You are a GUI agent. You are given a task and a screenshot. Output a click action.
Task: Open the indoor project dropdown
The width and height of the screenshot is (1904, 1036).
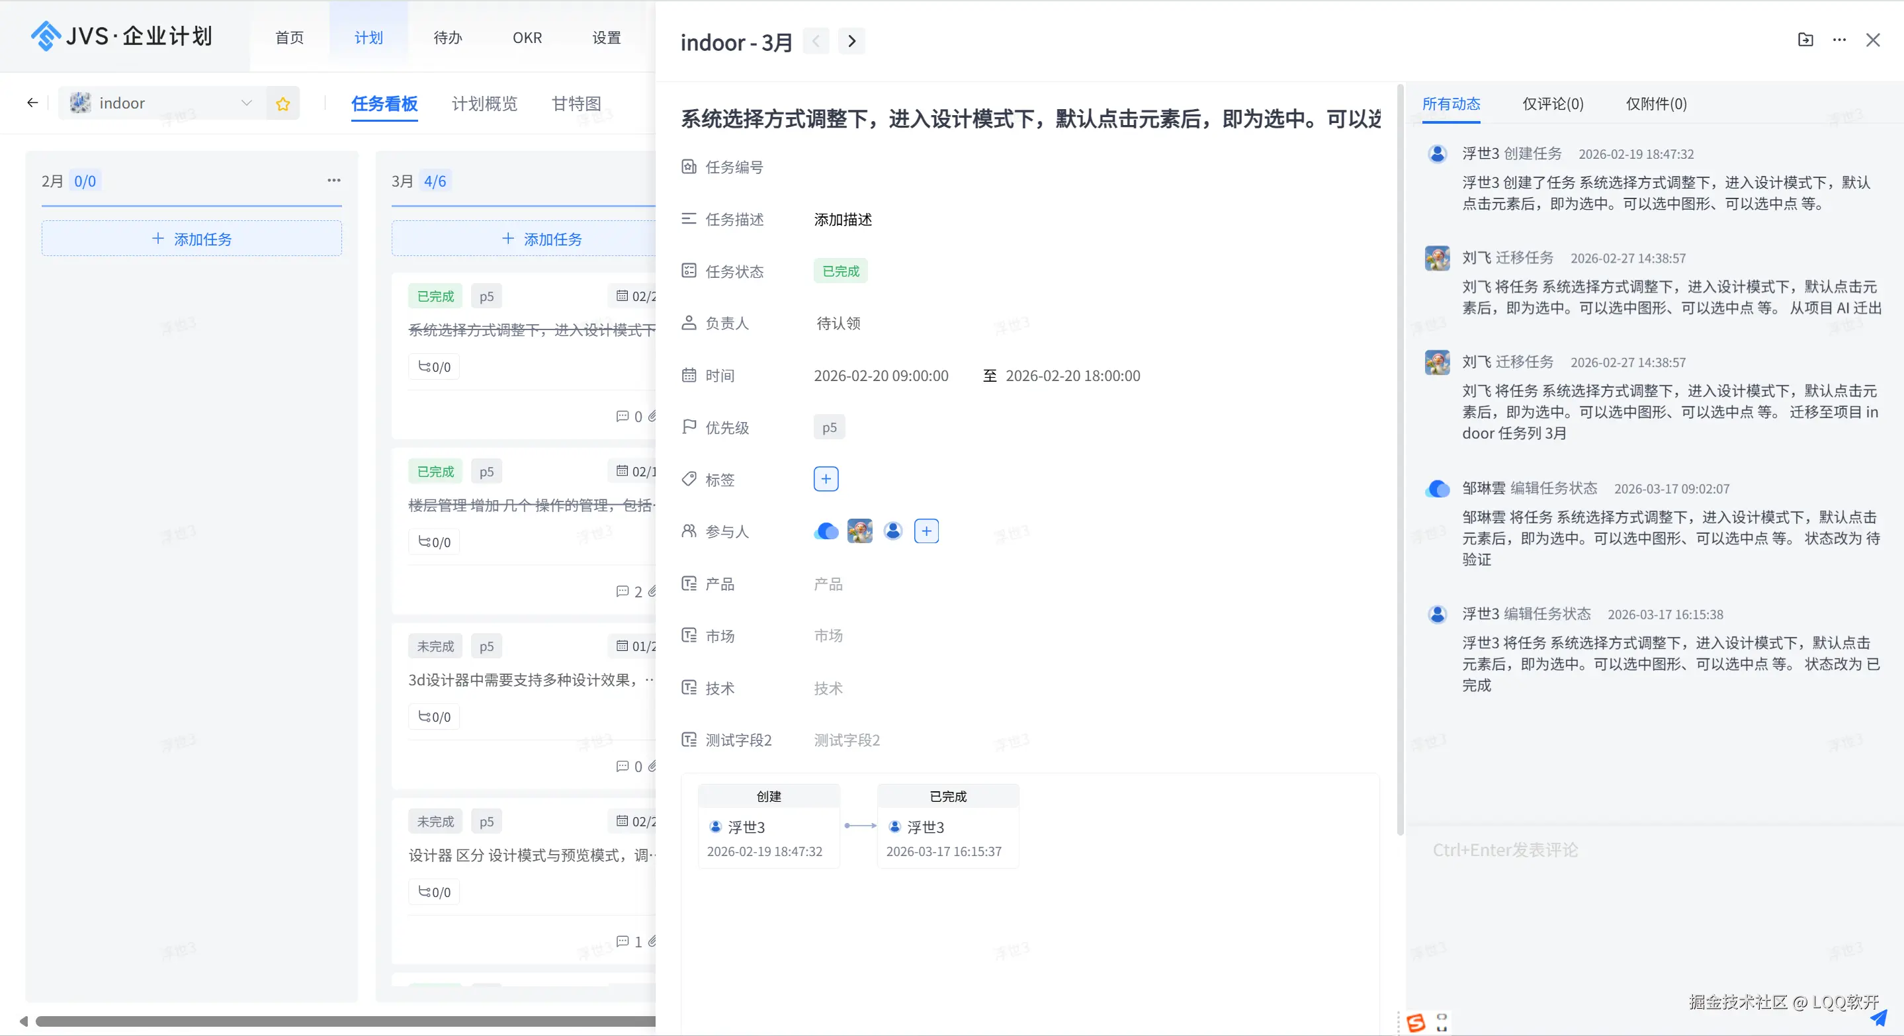[246, 103]
